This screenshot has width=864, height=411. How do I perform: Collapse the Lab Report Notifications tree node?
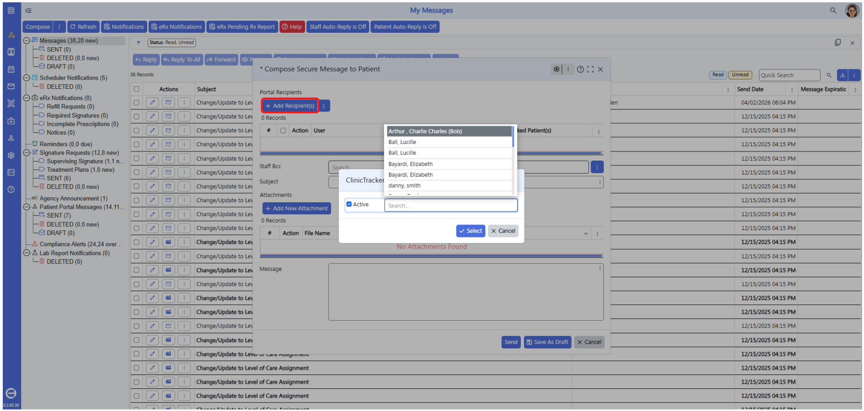(26, 253)
